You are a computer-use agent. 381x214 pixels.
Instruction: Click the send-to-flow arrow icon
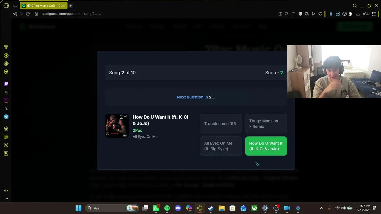(x=313, y=14)
